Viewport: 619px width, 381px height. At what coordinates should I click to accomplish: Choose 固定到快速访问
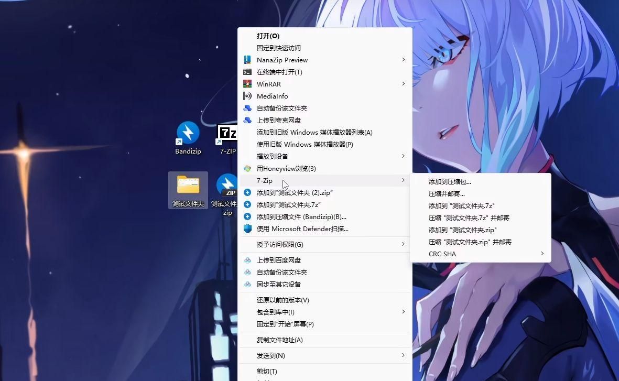[325, 48]
